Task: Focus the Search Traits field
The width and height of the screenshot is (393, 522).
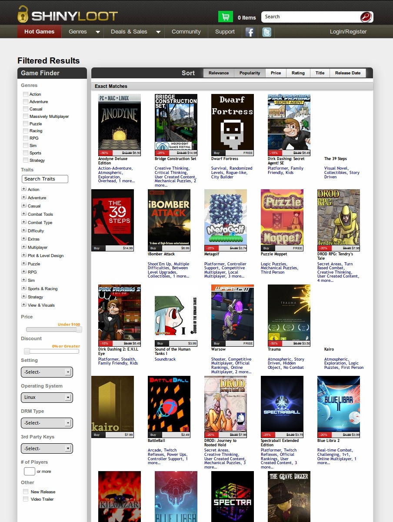Action: click(x=45, y=179)
